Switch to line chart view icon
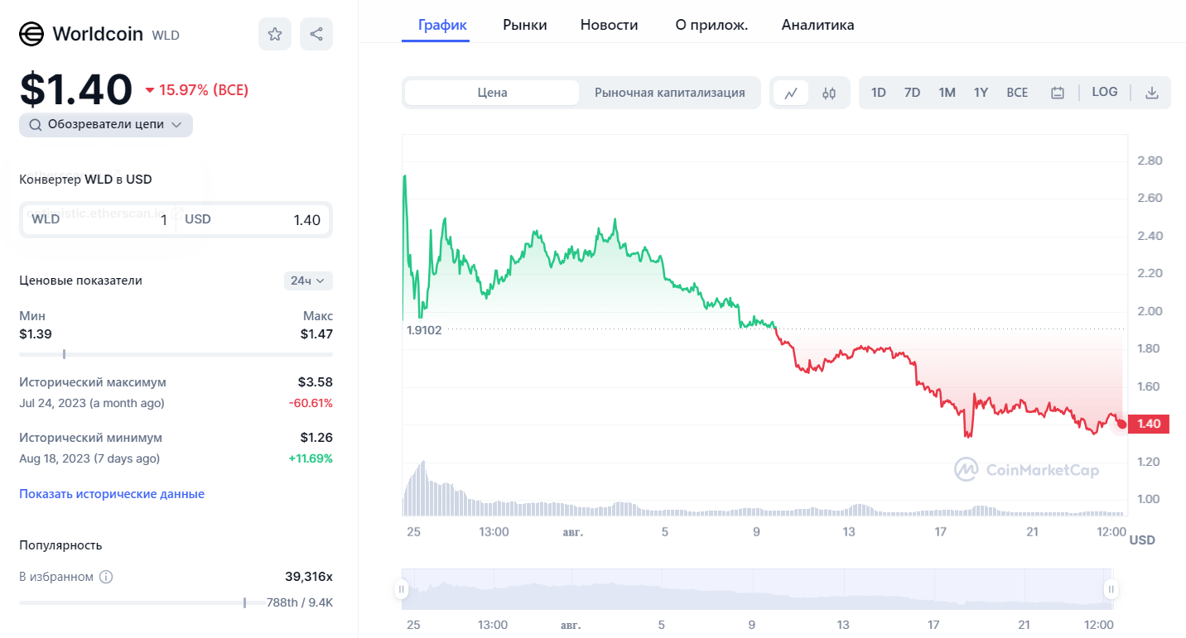1186x638 pixels. point(791,93)
